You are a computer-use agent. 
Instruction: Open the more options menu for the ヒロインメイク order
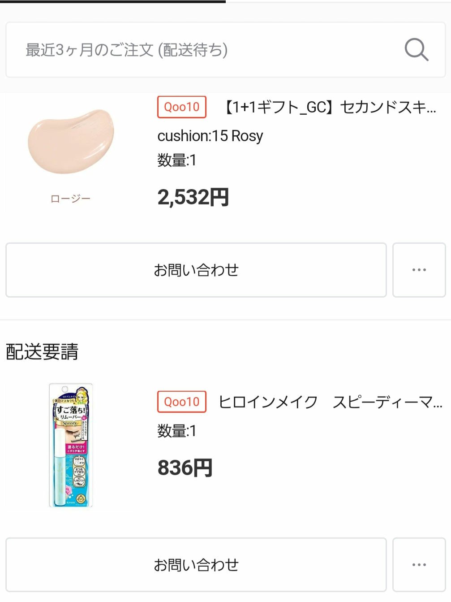coord(419,565)
